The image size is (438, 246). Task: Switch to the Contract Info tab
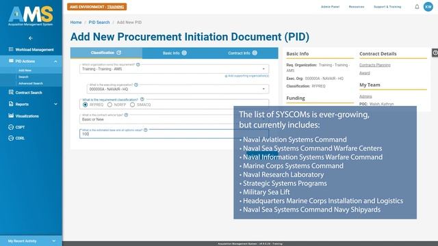tap(242, 53)
